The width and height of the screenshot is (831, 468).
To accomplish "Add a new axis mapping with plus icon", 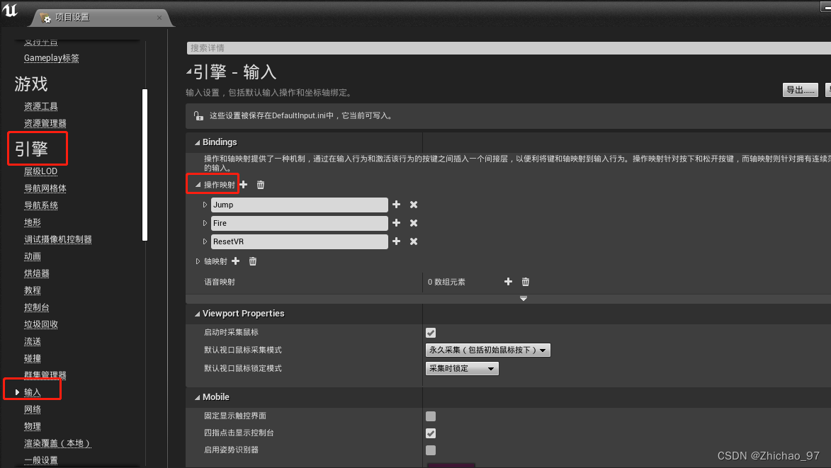I will click(236, 261).
